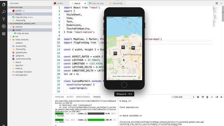Open the Source Control view
Image resolution: width=224 pixels, height=126 pixels.
tap(4, 19)
